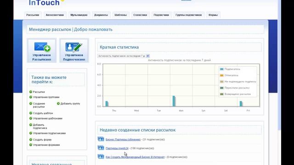
Task: Open Создание рассылки sidebar link
Action: [39, 105]
